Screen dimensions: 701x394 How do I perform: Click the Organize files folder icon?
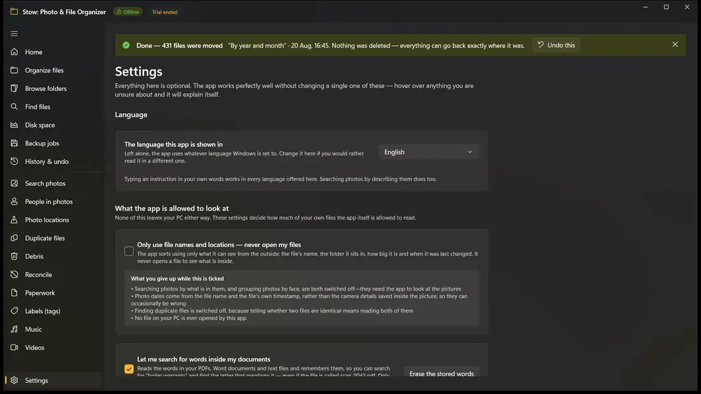(14, 70)
